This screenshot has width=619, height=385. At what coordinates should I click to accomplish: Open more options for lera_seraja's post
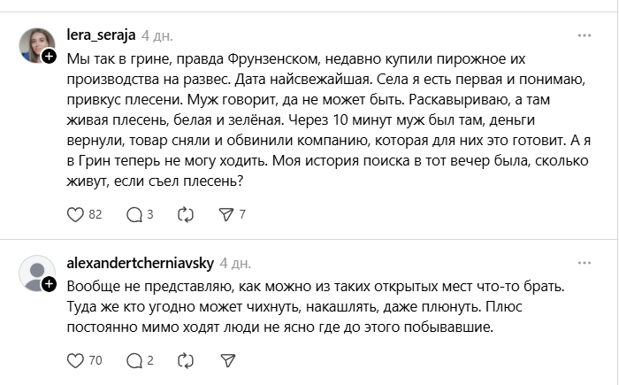(585, 36)
